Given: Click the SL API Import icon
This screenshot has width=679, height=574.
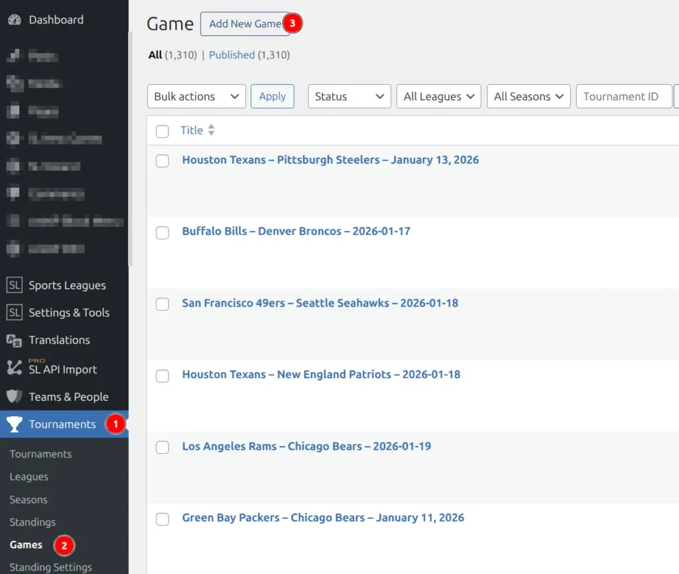Looking at the screenshot, I should [15, 368].
